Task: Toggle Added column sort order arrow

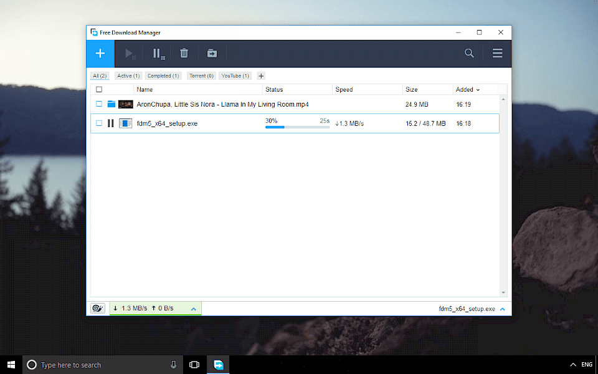Action: click(478, 90)
